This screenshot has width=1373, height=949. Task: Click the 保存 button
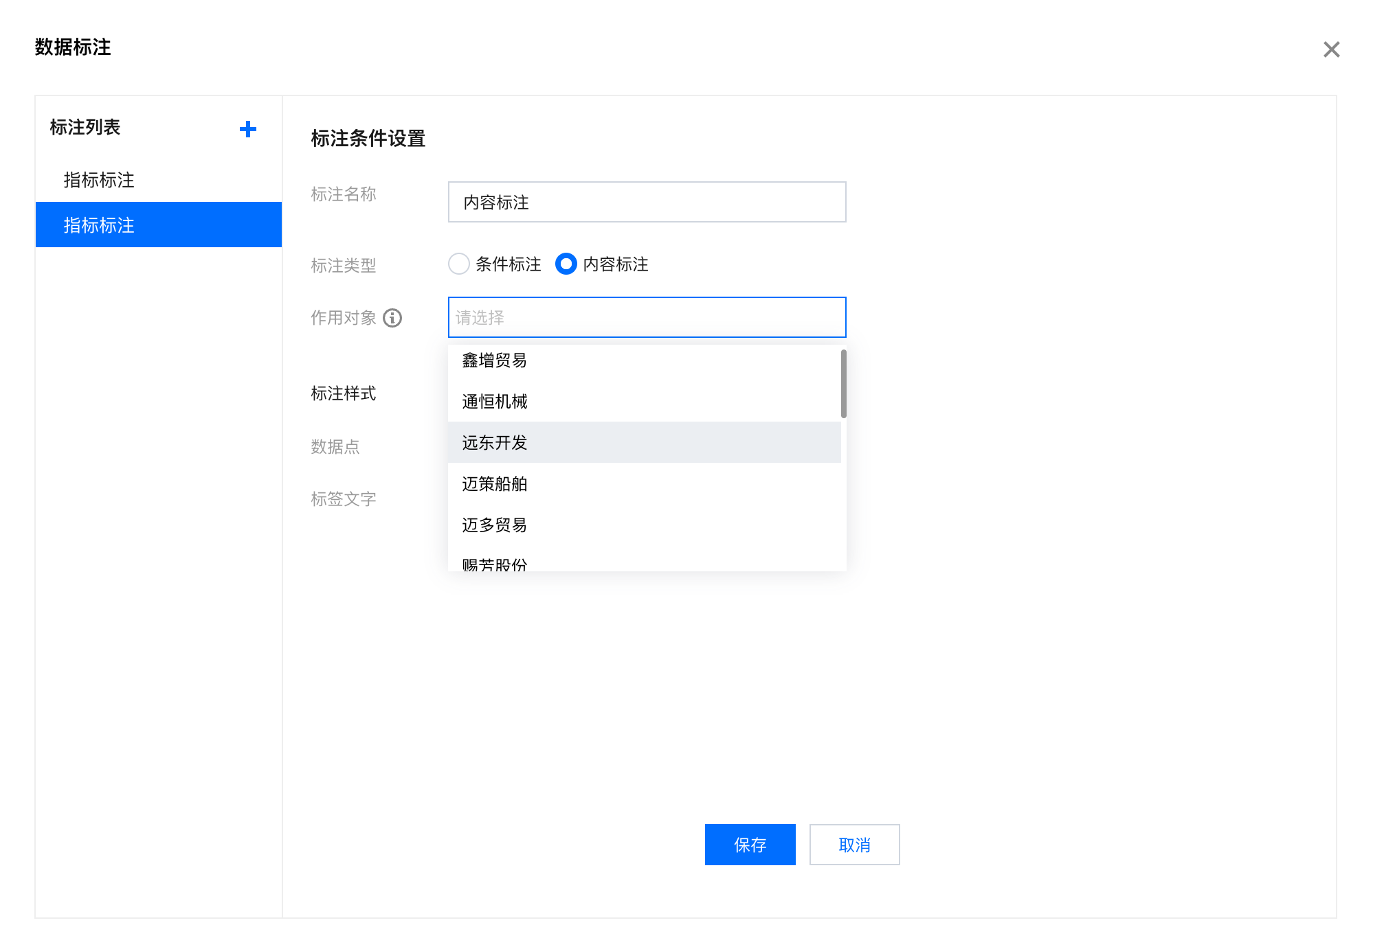750,845
